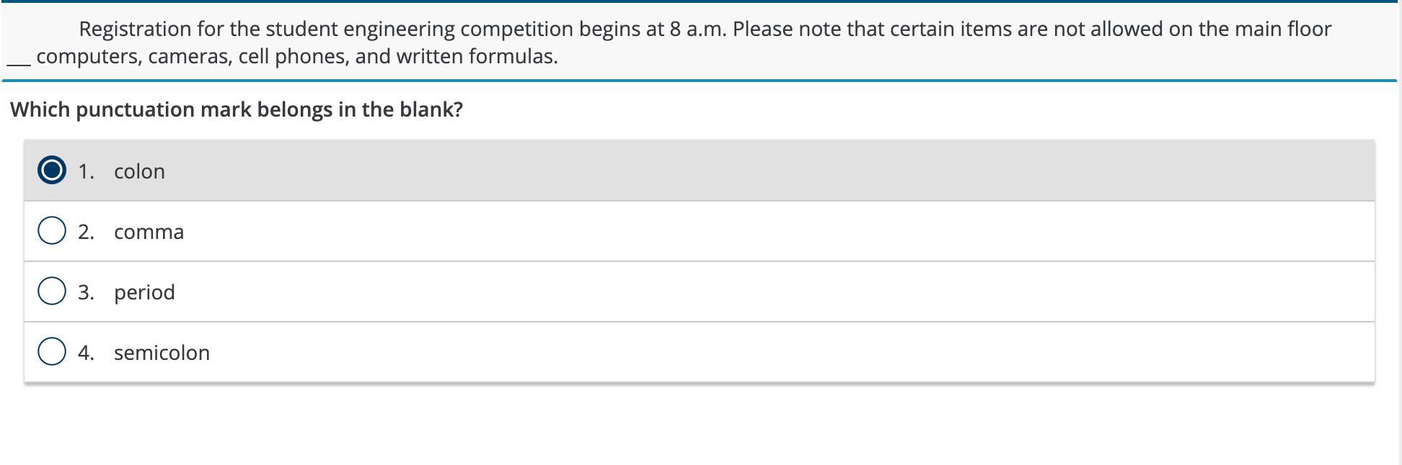Click option number '3.' beside period

click(86, 292)
